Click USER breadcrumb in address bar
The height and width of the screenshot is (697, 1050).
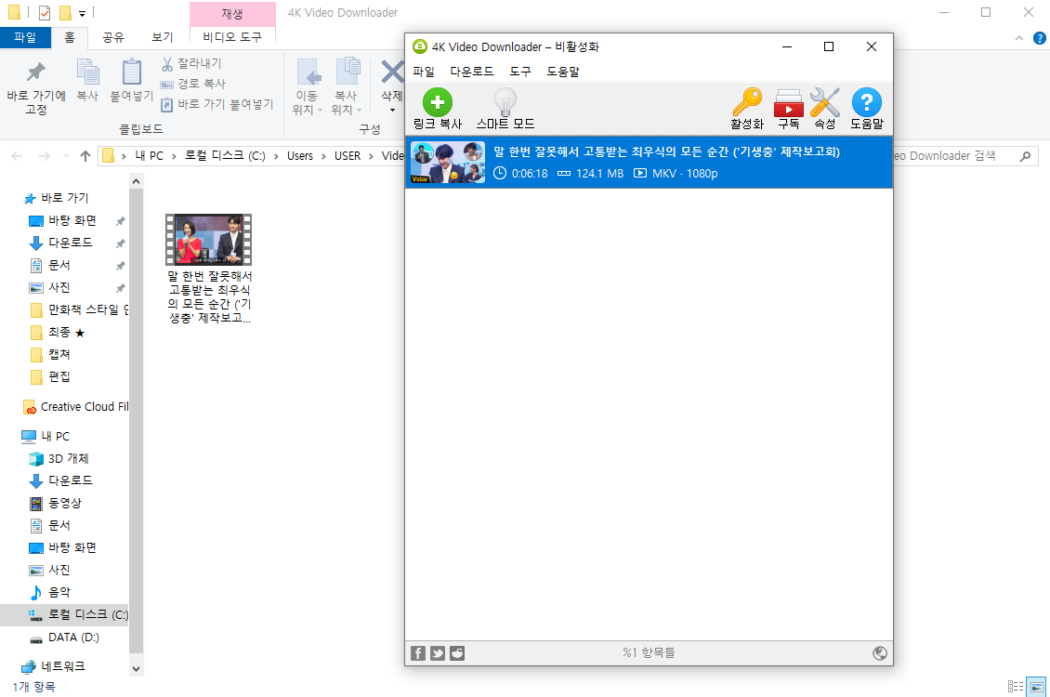point(348,156)
